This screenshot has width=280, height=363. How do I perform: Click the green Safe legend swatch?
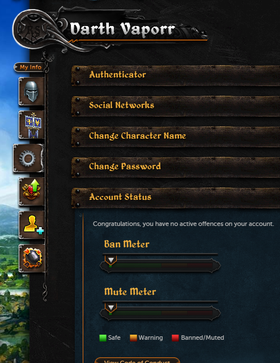103,338
